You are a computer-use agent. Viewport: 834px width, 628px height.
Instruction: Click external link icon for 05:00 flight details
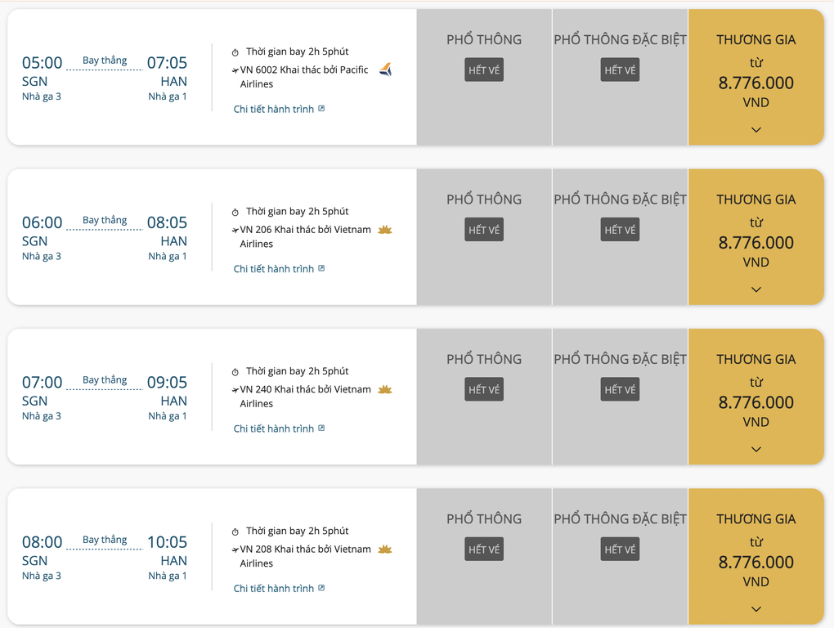(321, 109)
